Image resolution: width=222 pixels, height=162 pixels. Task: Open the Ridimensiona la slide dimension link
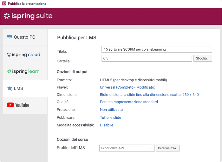149,95
